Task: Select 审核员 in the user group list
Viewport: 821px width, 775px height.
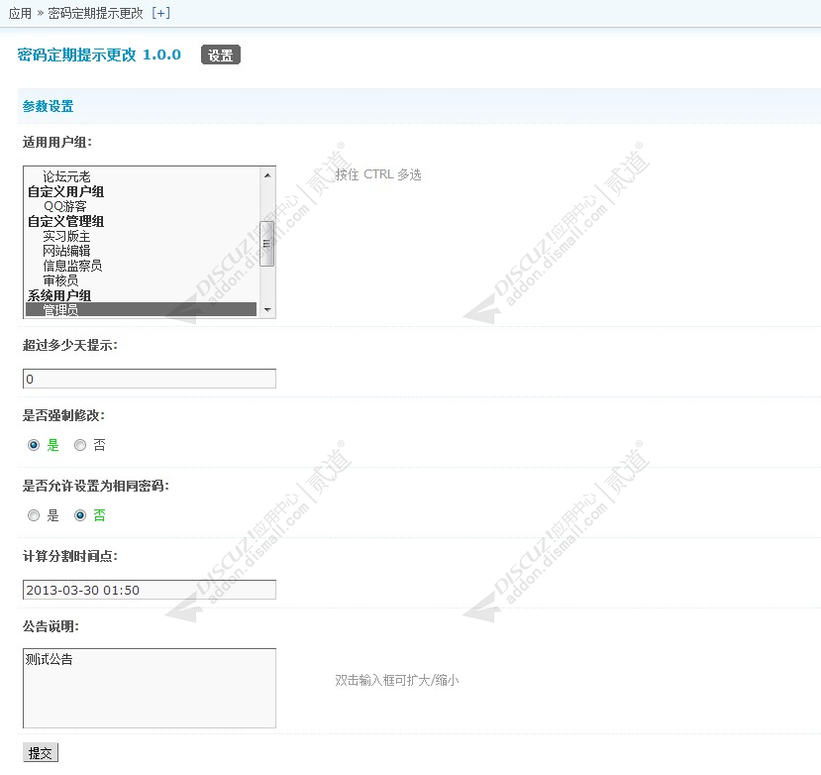Action: pos(60,280)
